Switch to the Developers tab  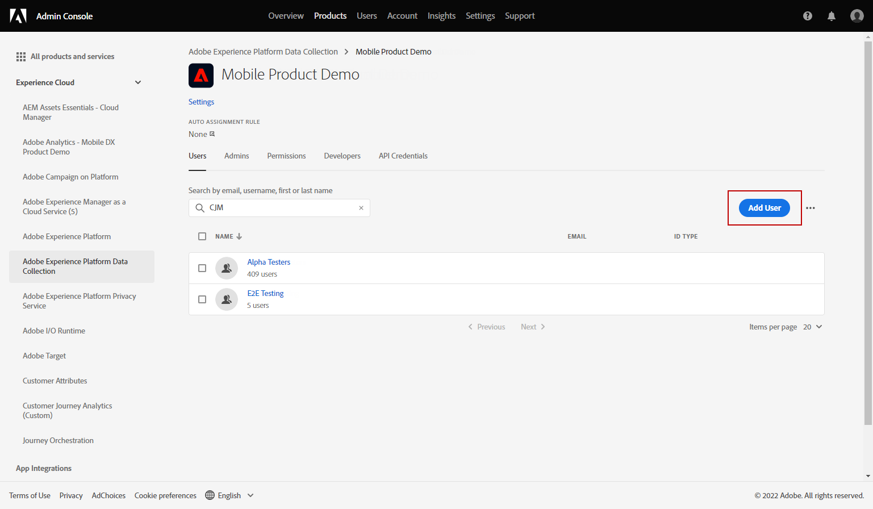pyautogui.click(x=342, y=156)
